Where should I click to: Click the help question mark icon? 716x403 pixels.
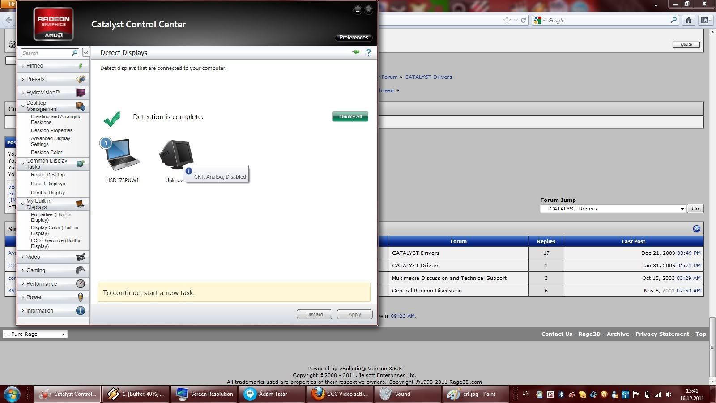tap(368, 53)
